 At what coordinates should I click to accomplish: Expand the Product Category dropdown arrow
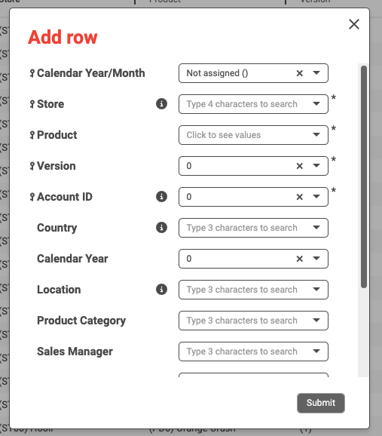click(x=316, y=320)
